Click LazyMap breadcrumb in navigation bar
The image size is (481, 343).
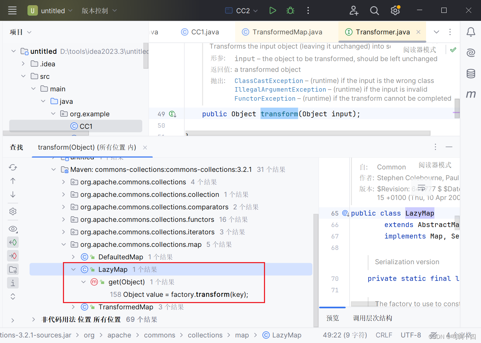(282, 335)
